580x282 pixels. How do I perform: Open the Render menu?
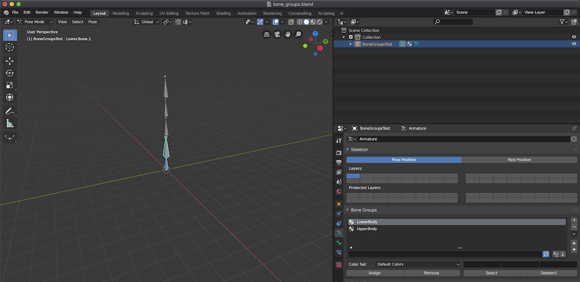pos(42,12)
